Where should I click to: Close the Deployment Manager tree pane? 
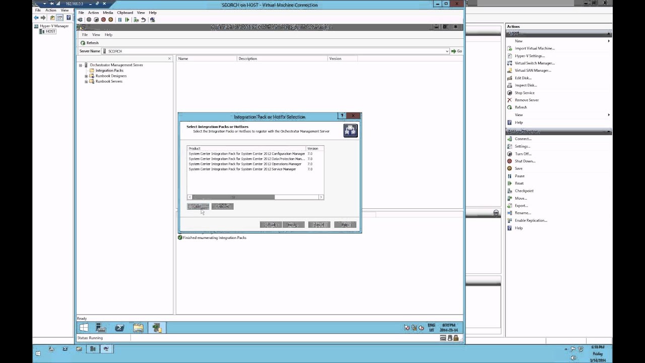click(169, 58)
